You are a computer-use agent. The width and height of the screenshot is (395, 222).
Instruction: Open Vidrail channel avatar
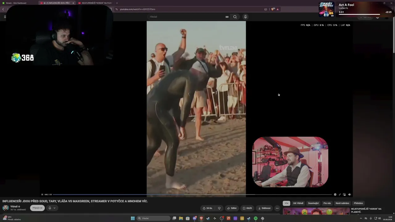pyautogui.click(x=6, y=208)
